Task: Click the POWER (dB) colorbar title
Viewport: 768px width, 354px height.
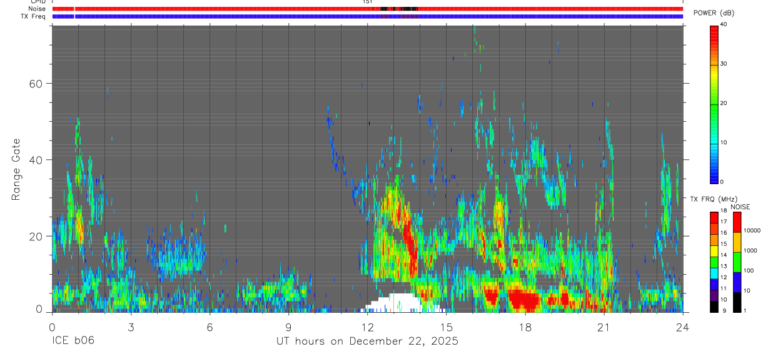Action: pyautogui.click(x=714, y=13)
